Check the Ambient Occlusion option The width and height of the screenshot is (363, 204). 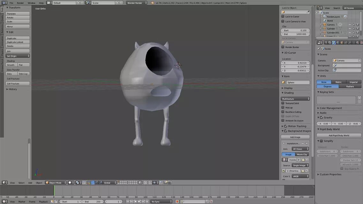click(x=283, y=120)
